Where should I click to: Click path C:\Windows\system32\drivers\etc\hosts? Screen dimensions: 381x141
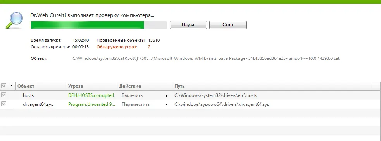(215, 95)
